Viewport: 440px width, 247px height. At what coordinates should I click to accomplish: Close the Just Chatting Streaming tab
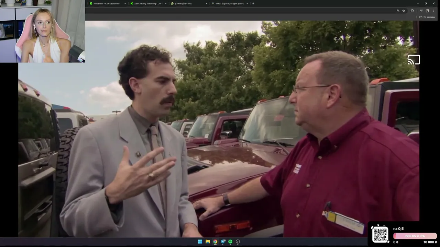[166, 3]
